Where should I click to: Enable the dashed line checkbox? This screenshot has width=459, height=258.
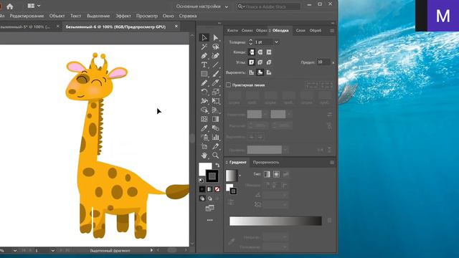coord(228,85)
